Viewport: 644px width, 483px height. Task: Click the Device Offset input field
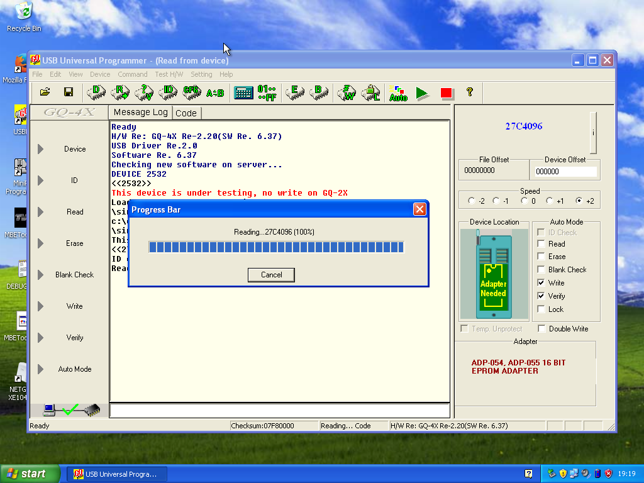click(565, 171)
